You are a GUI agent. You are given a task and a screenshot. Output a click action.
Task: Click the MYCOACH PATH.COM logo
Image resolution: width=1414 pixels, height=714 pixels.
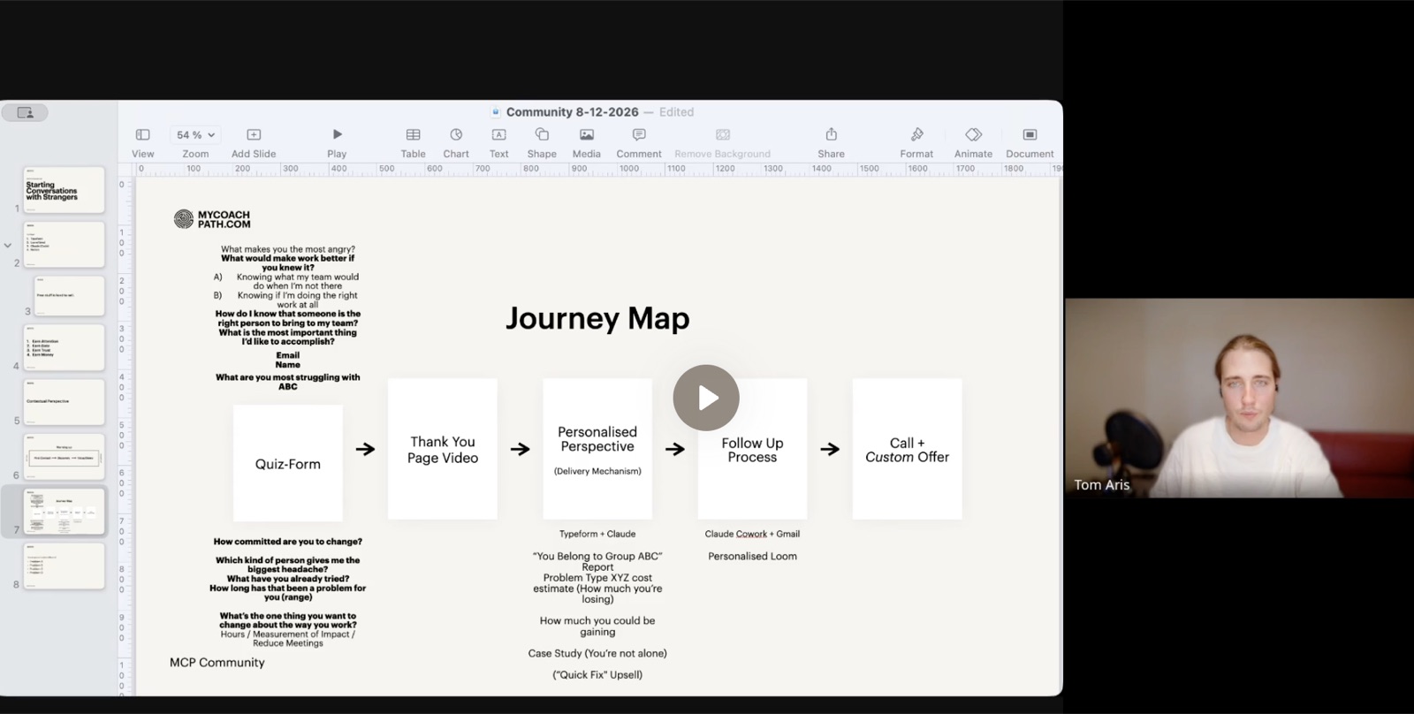[212, 219]
